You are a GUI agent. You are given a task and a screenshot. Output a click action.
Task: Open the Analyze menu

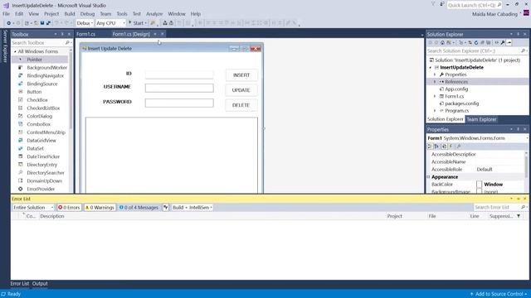click(x=154, y=14)
